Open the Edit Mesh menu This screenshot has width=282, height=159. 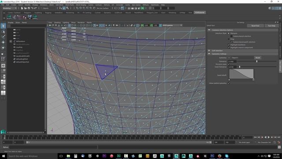[x=59, y=5]
